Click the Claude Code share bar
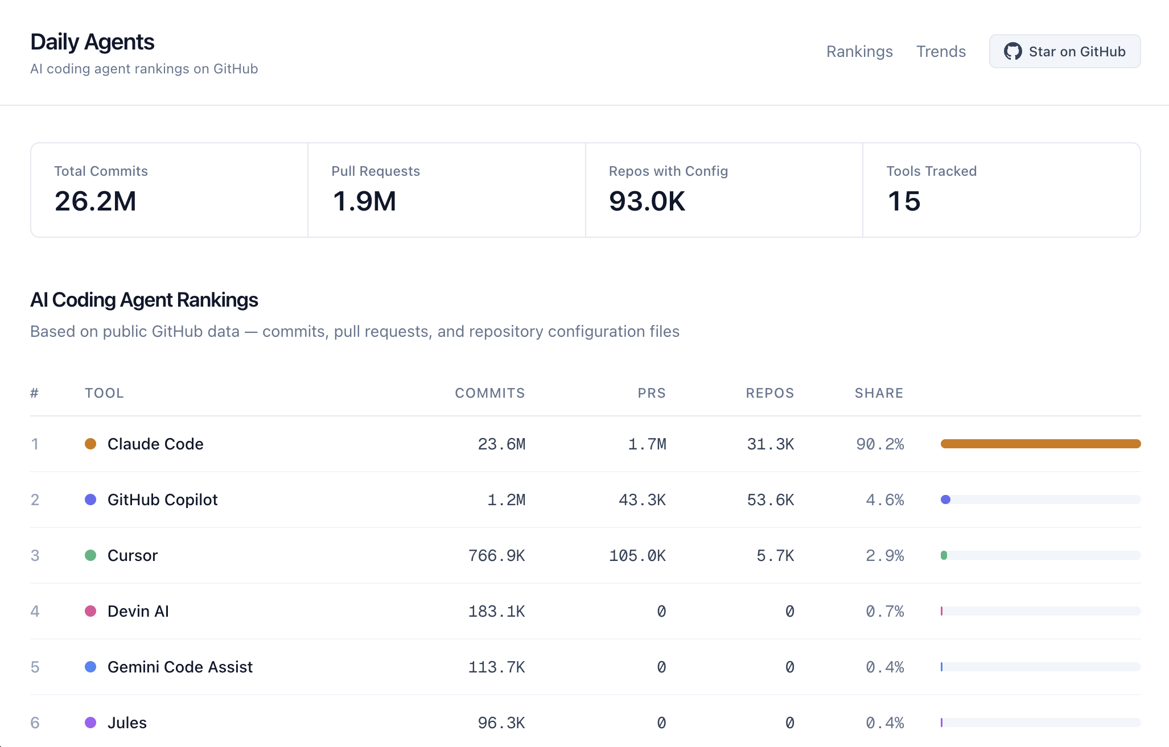This screenshot has width=1169, height=747. (x=1040, y=444)
